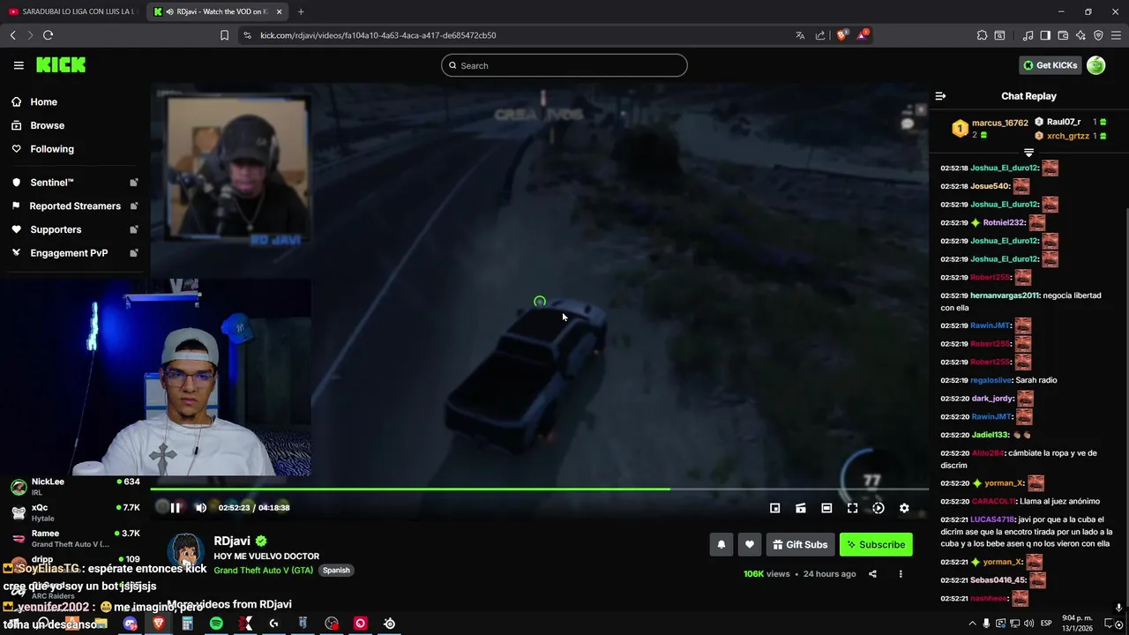Click marcus_16762 in chat leaderboard
1129x635 pixels.
point(999,123)
